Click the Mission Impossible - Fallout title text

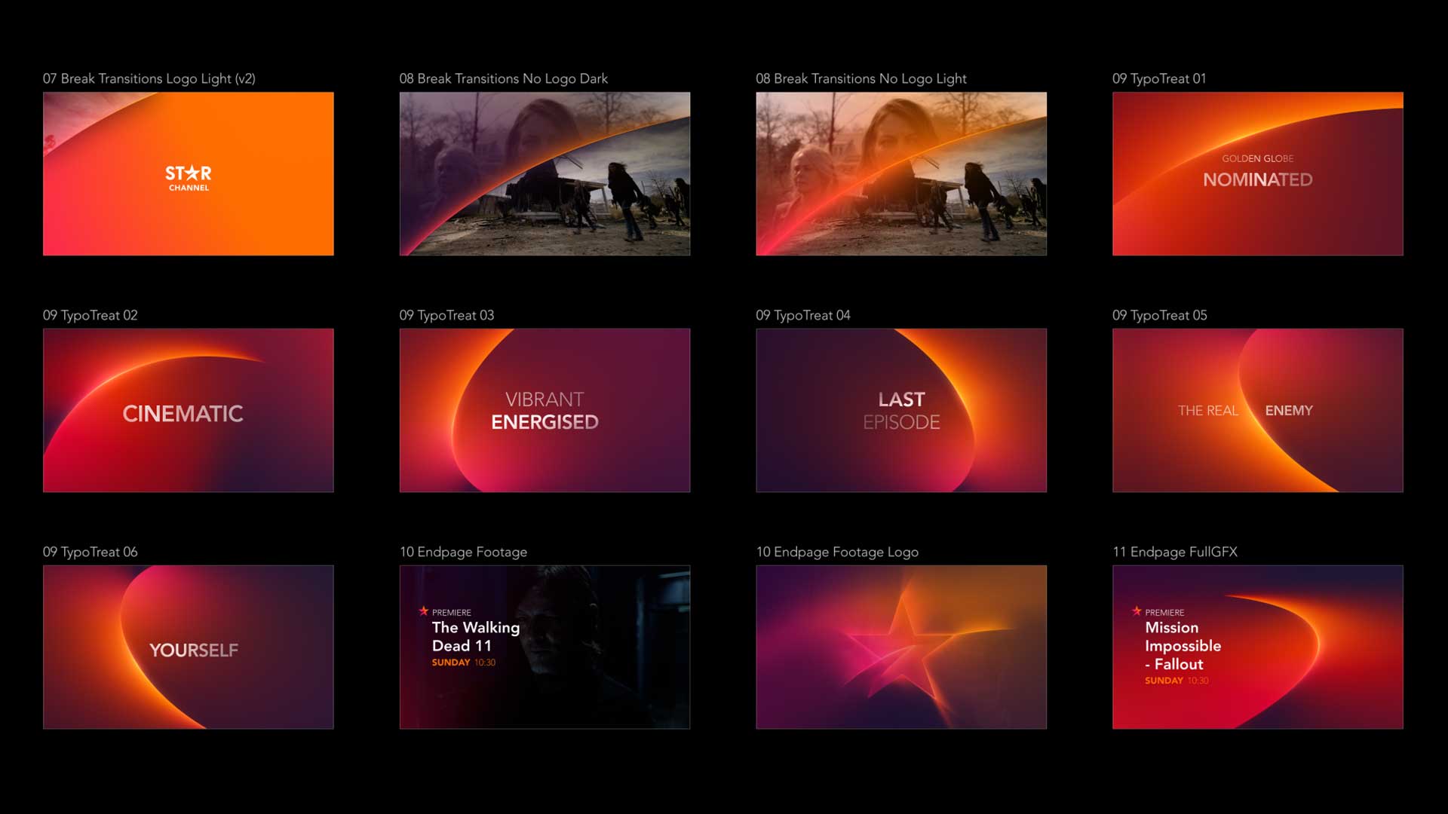(1182, 646)
